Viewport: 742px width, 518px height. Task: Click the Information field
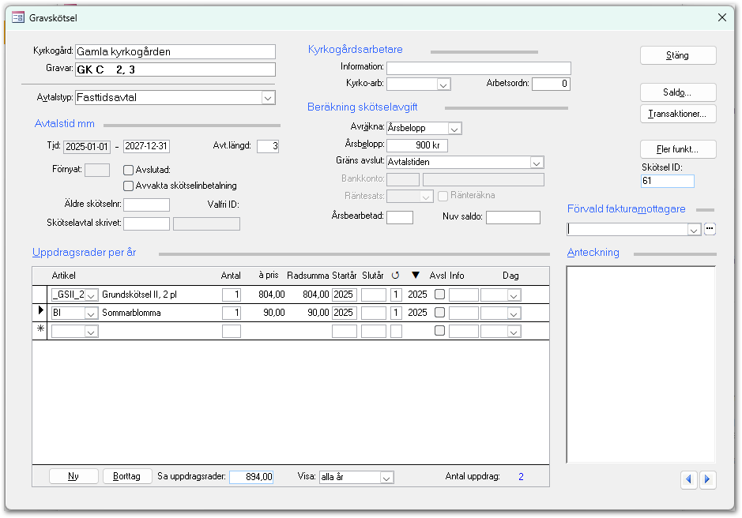coord(478,68)
